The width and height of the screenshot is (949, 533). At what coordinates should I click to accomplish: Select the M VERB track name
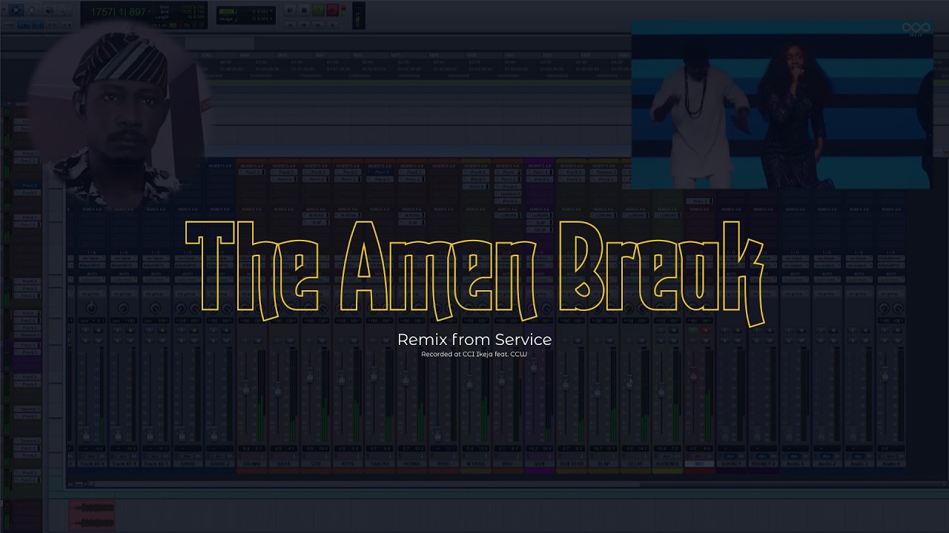[x=476, y=463]
